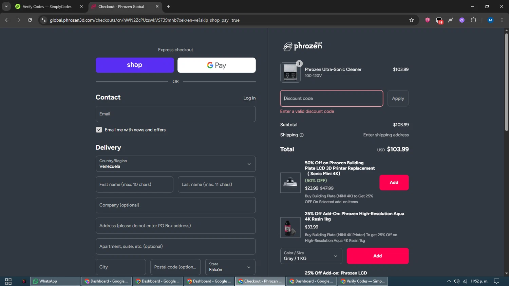Open WhatsApp from the taskbar
This screenshot has width=509, height=286.
point(55,281)
